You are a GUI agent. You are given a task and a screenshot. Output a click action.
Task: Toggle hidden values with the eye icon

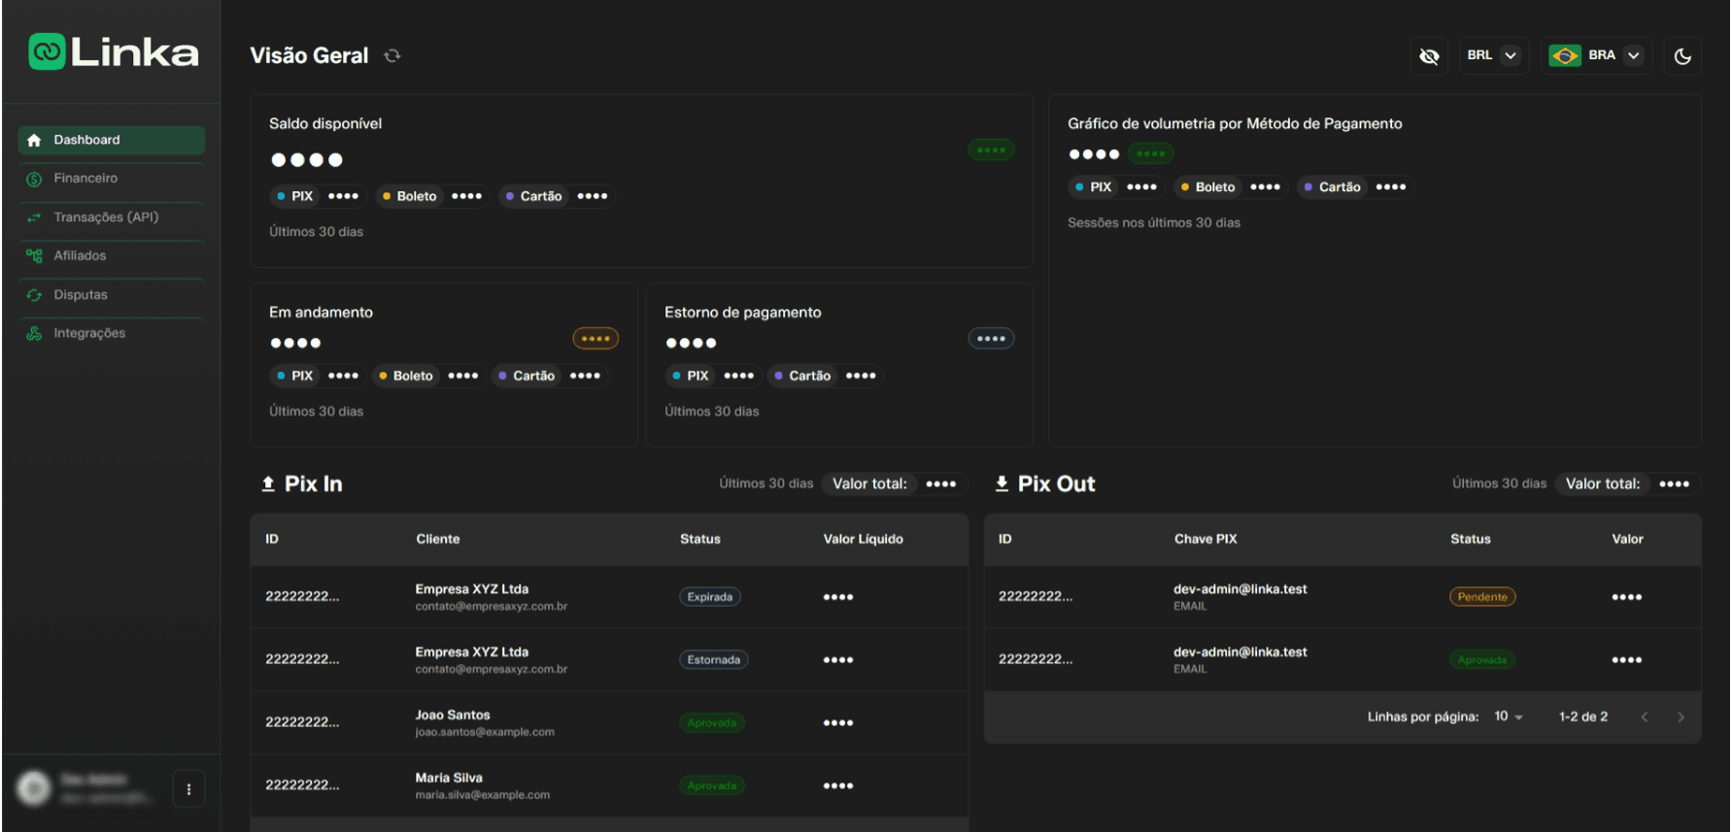(x=1429, y=55)
